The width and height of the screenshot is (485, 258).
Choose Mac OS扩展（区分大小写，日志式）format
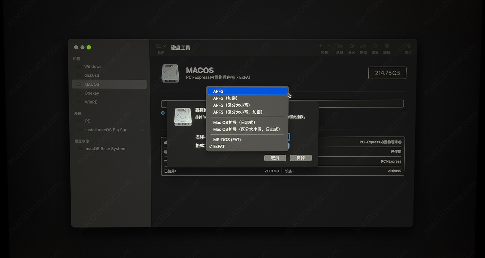[x=247, y=130]
